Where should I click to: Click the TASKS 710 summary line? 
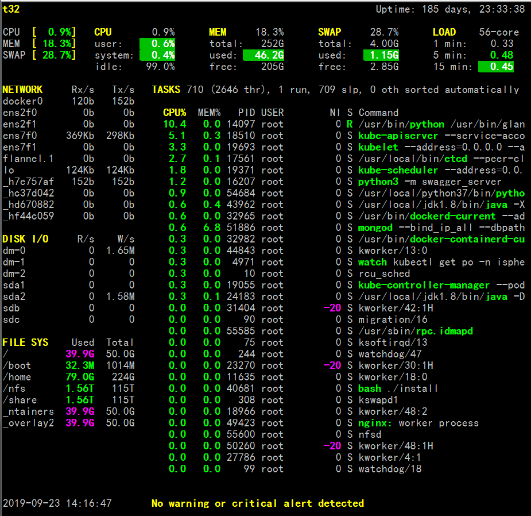(x=335, y=90)
